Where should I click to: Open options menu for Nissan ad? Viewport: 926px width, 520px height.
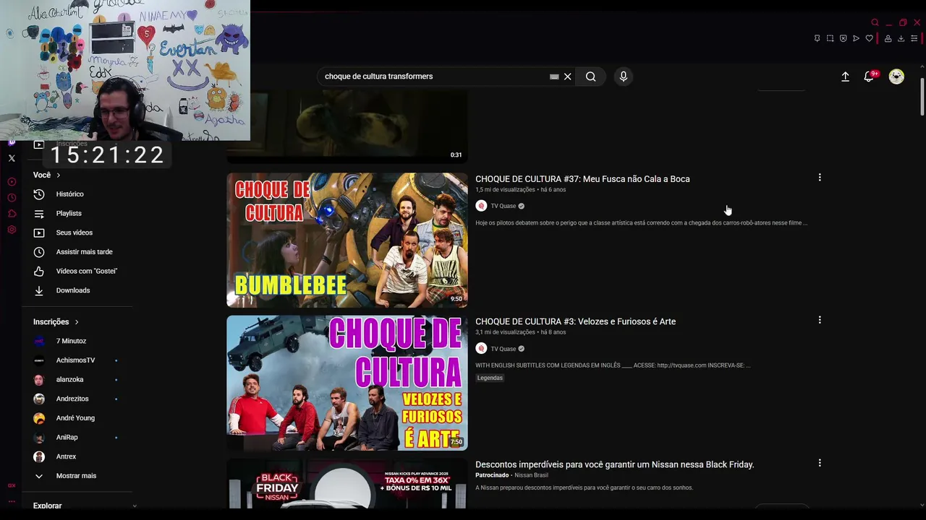pos(820,463)
